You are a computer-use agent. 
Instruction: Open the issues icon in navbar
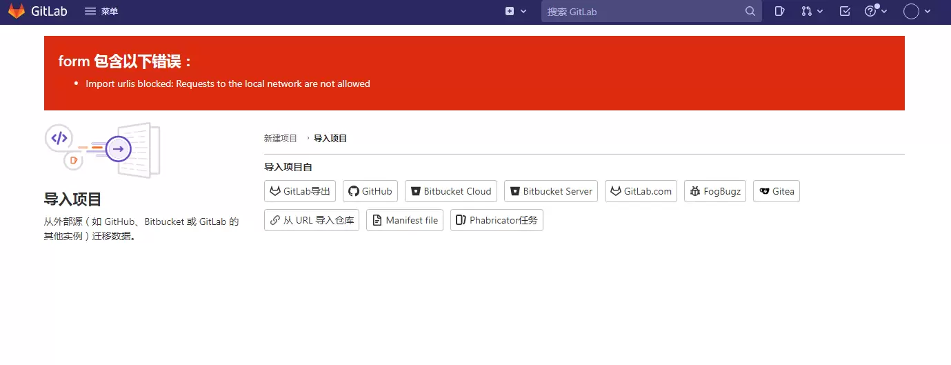click(779, 11)
